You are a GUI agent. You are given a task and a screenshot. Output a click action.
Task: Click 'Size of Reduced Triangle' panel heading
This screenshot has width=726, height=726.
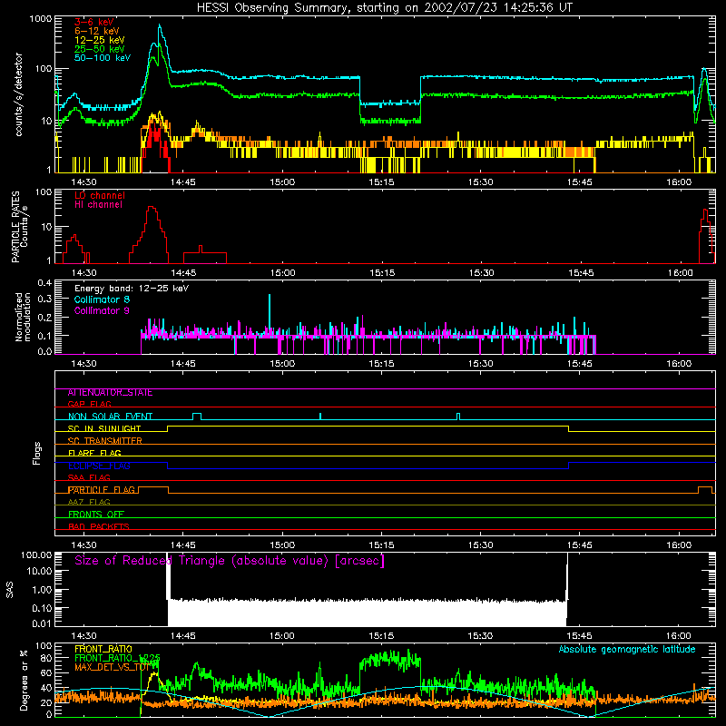point(230,561)
